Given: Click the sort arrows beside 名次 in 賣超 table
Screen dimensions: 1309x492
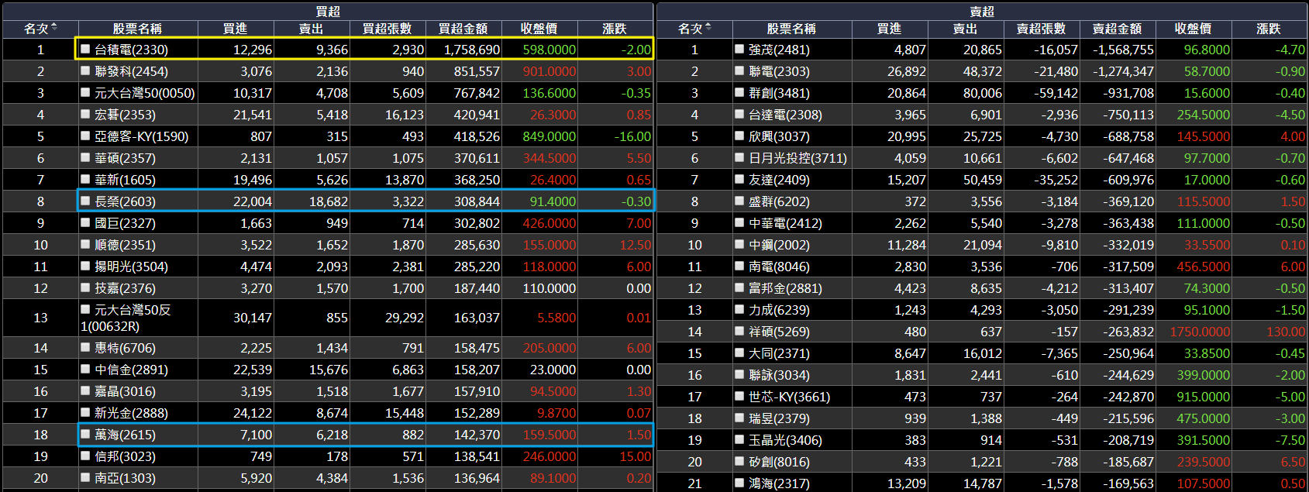Looking at the screenshot, I should point(708,28).
